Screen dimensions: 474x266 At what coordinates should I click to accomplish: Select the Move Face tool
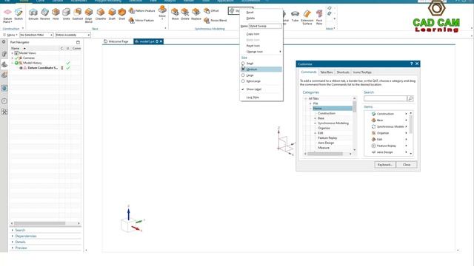coord(175,15)
